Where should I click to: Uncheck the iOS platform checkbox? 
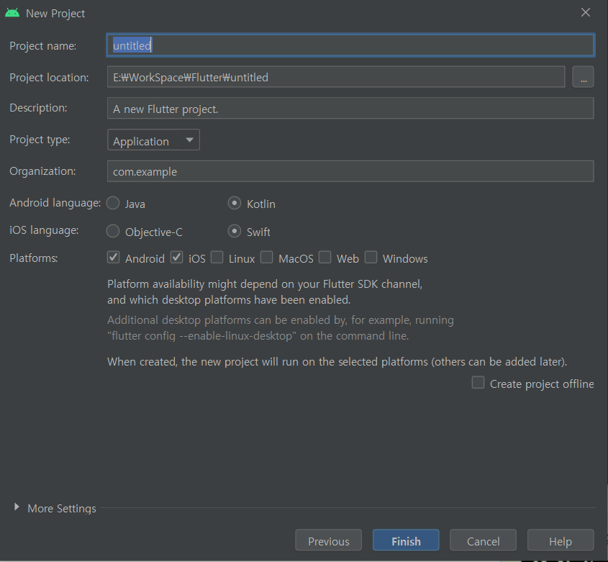tap(177, 258)
